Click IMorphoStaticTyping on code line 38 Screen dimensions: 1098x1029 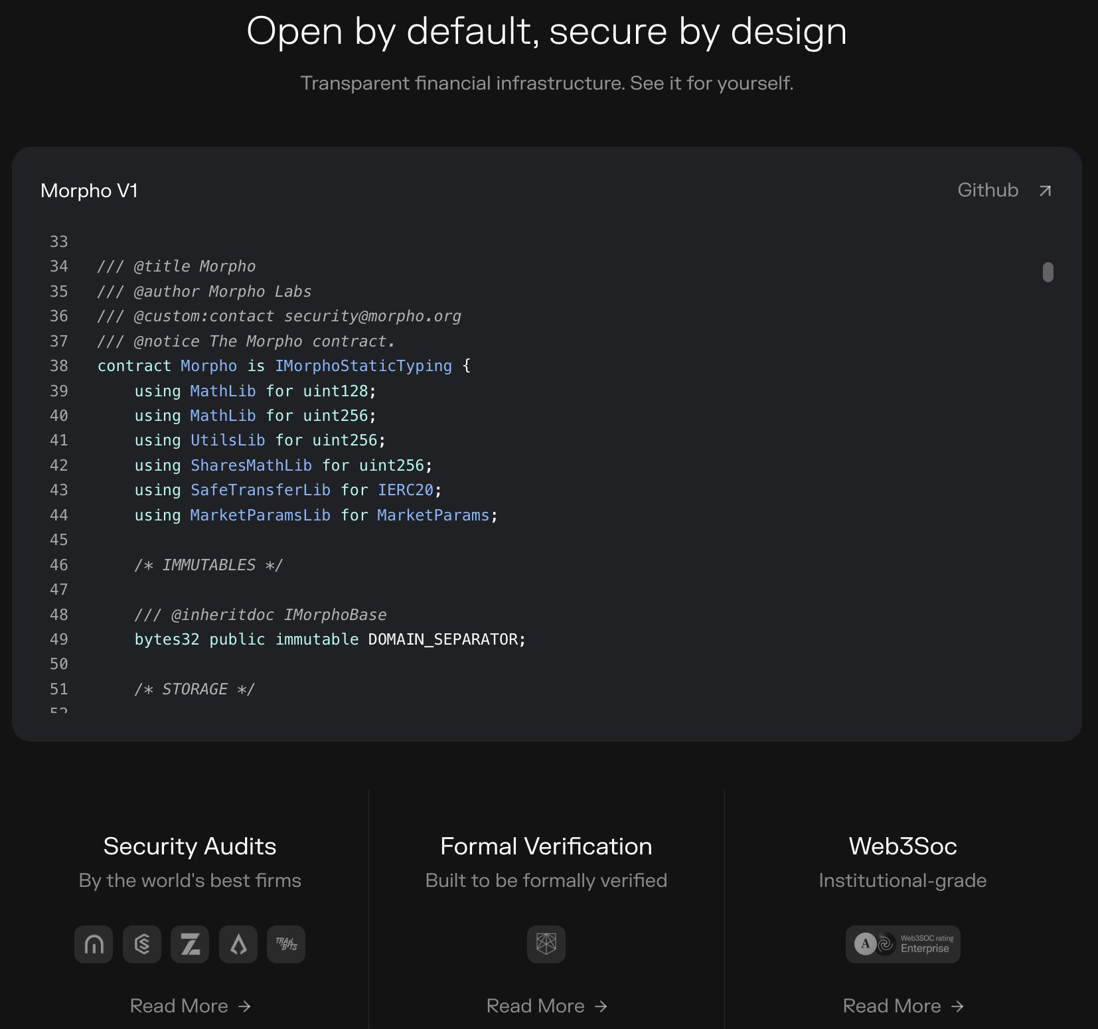(x=363, y=366)
